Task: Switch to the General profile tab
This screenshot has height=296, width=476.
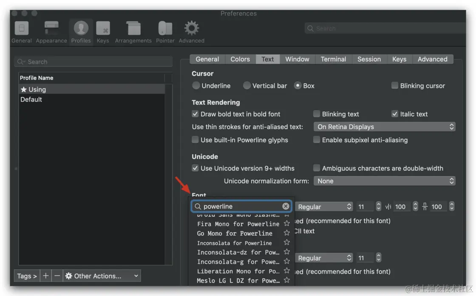Action: pos(207,59)
